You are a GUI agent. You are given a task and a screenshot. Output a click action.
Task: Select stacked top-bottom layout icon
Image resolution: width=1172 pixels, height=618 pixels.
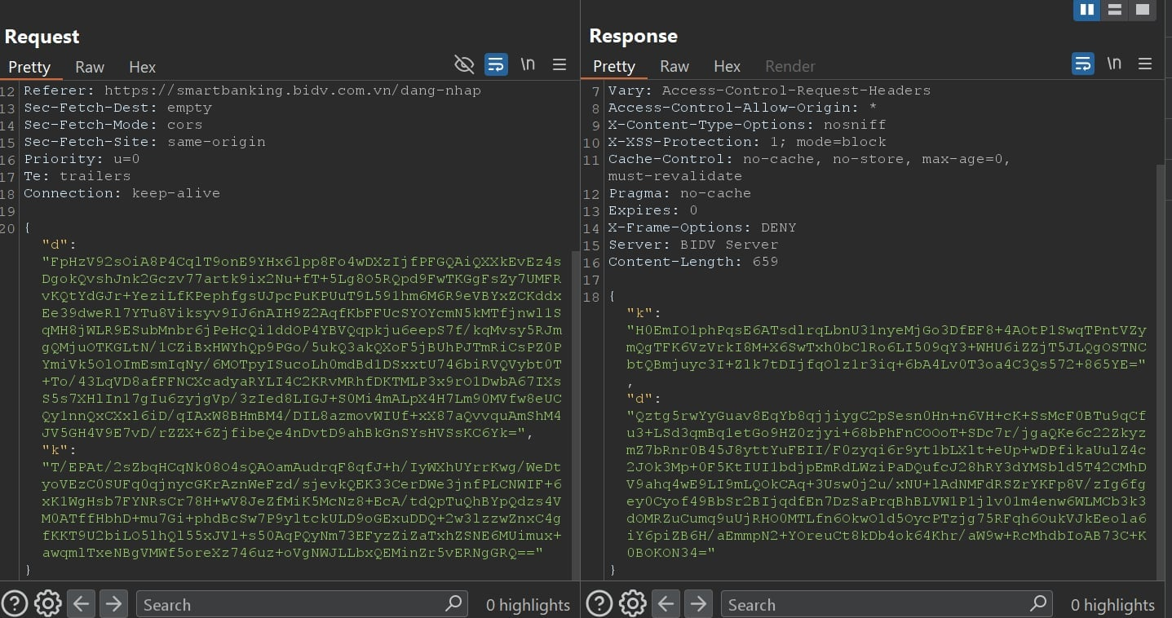click(x=1114, y=10)
